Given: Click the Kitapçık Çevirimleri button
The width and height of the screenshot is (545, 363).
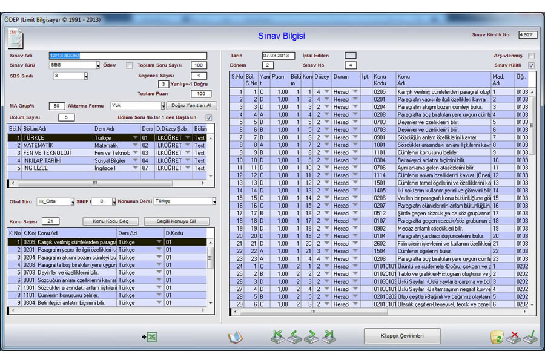Looking at the screenshot, I should click(x=402, y=336).
